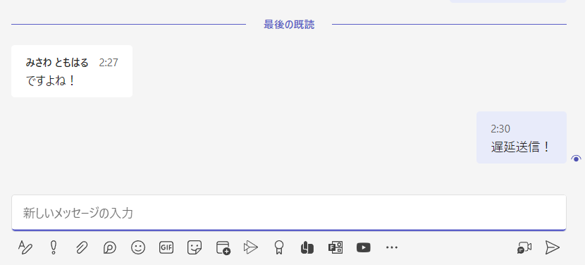Open the Format text options icon
The width and height of the screenshot is (585, 265).
[x=25, y=247]
